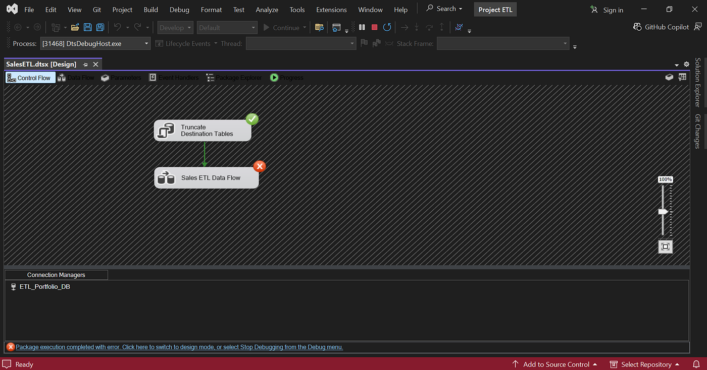Open the Project menu
707x370 pixels.
click(x=122, y=10)
